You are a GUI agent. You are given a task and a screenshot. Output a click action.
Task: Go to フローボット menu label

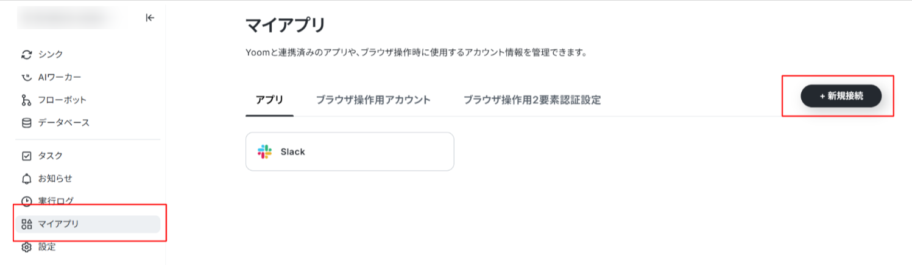63,100
